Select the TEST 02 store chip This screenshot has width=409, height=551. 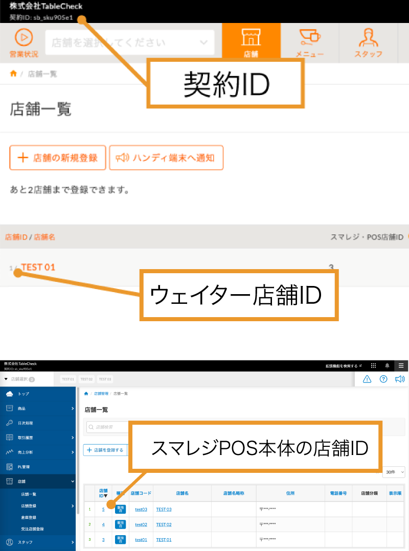point(86,379)
